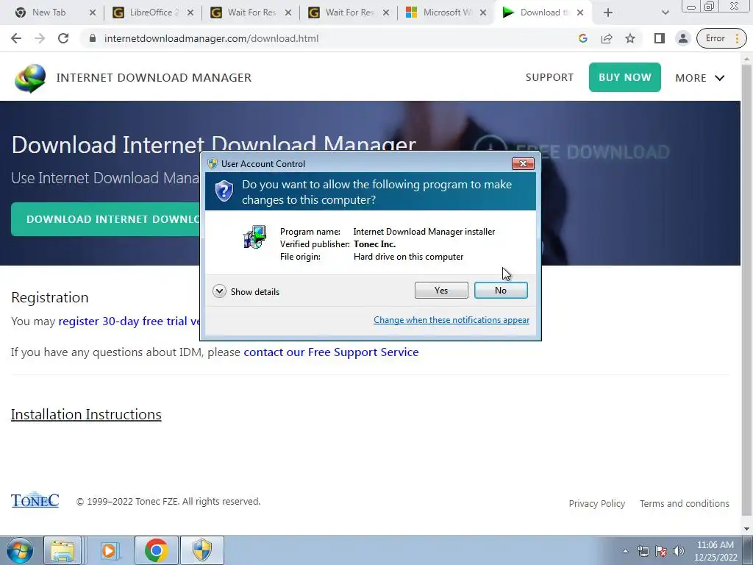Click the Google icon in address bar
Image resolution: width=753 pixels, height=565 pixels.
[583, 38]
